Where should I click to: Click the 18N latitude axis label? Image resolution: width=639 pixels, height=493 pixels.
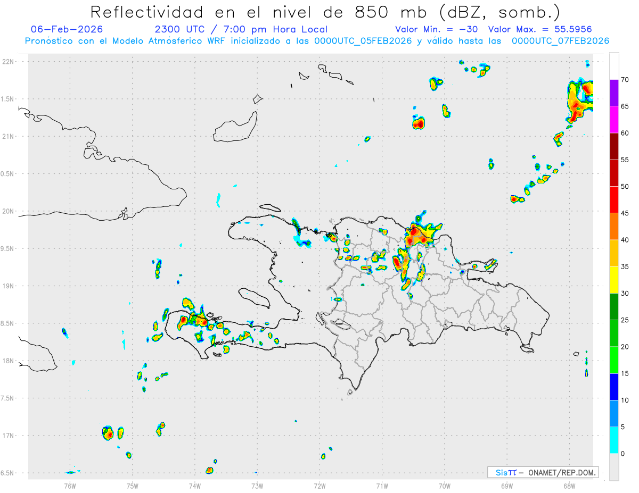click(x=9, y=361)
